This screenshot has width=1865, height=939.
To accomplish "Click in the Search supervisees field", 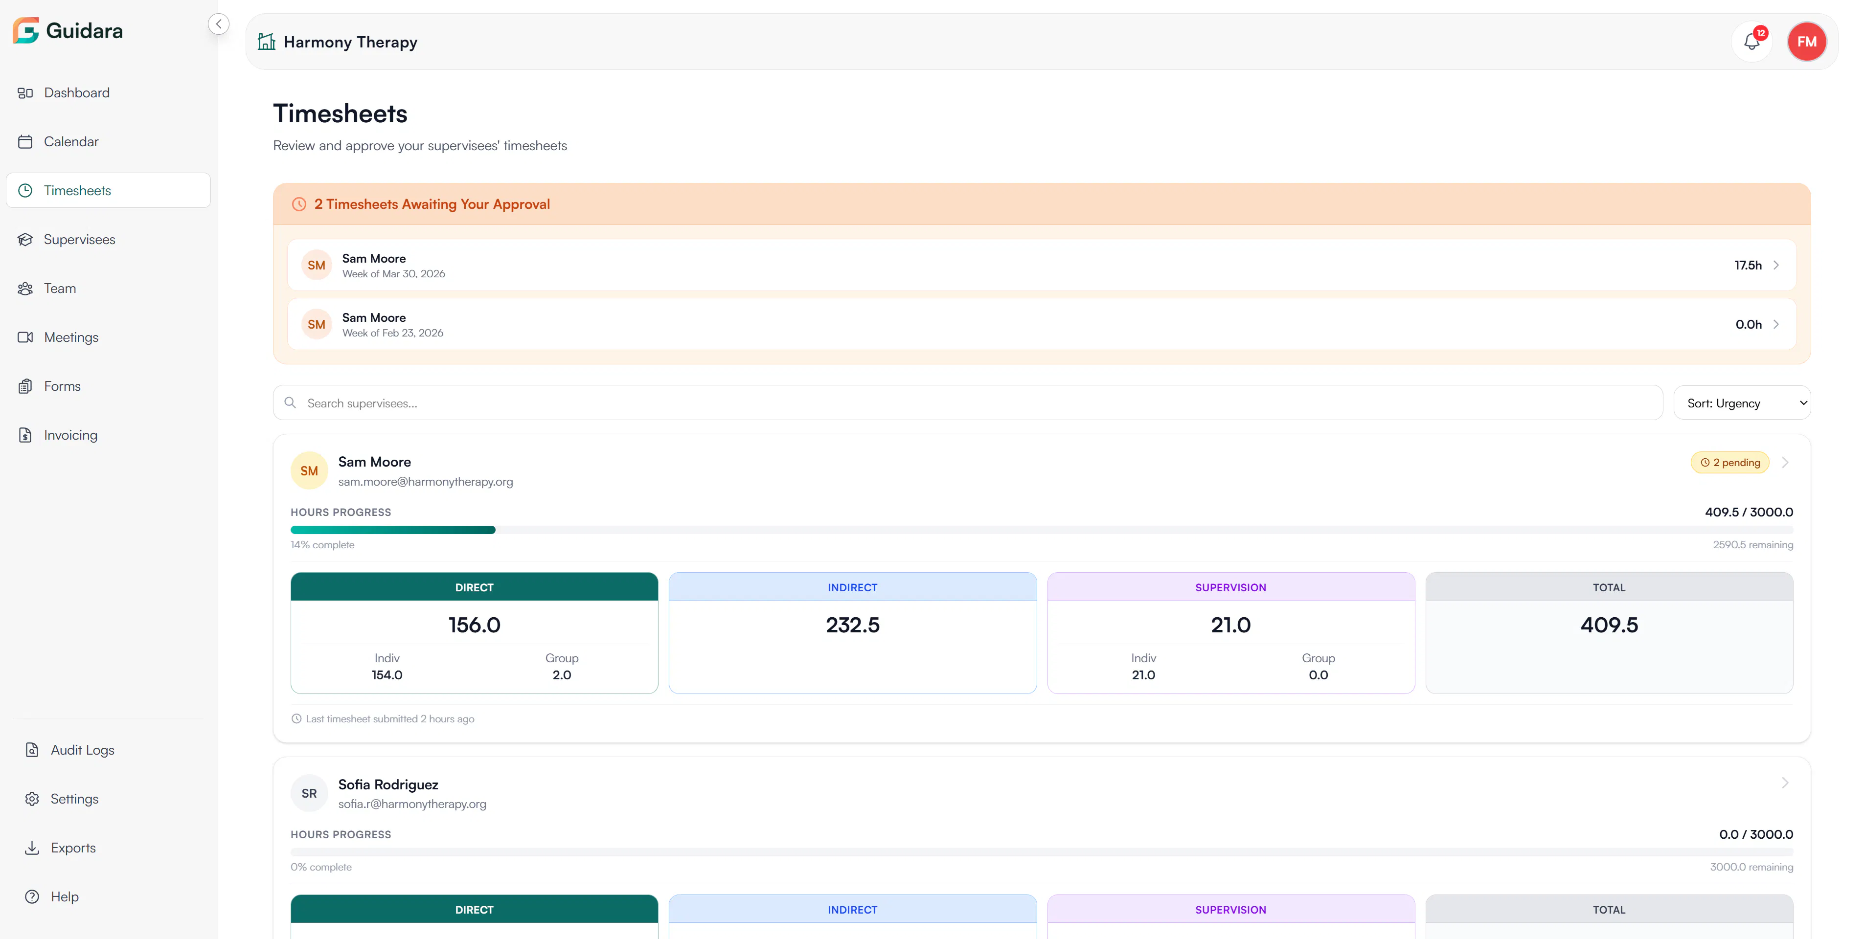I will (967, 402).
